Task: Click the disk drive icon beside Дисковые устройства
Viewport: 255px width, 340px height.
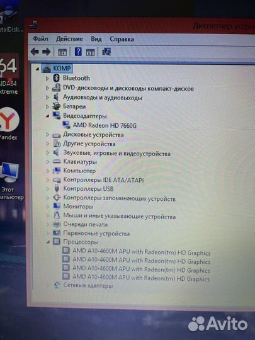Action: (57, 135)
